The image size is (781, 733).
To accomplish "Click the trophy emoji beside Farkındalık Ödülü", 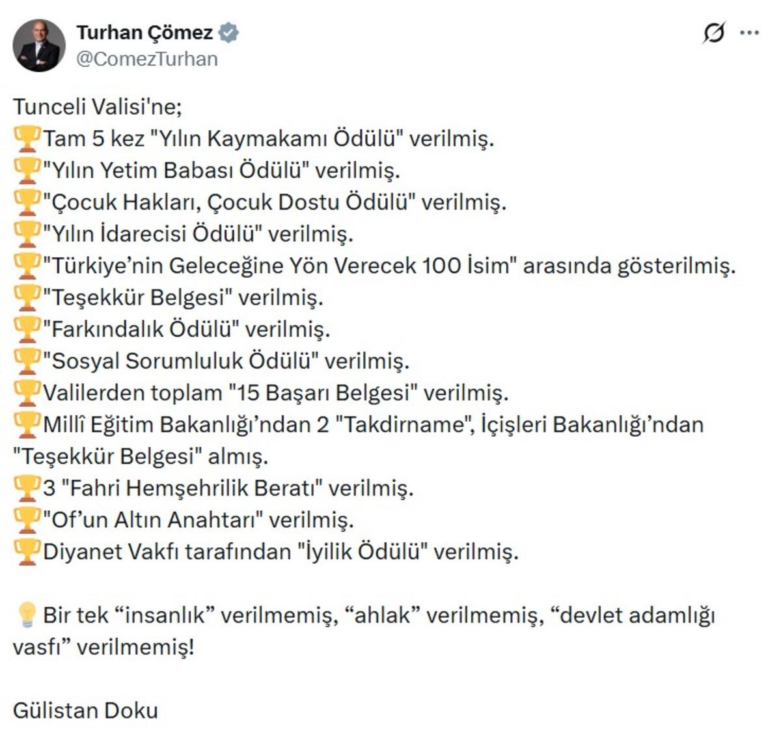I will click(27, 327).
